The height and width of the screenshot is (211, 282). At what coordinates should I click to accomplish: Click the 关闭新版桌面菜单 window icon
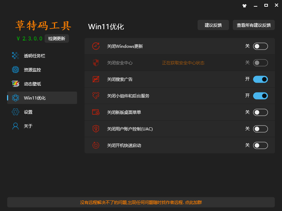(x=96, y=112)
